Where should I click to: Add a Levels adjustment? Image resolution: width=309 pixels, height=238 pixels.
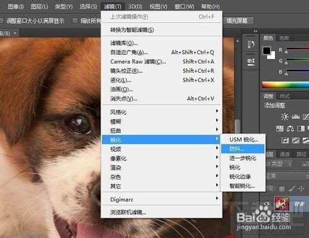(295, 117)
